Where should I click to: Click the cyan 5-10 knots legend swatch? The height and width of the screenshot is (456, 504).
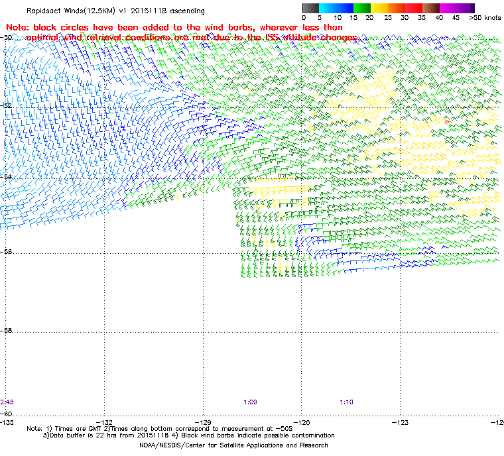328,8
